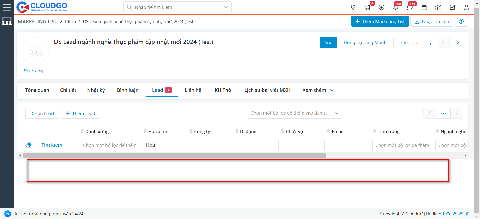Image resolution: width=480 pixels, height=219 pixels.
Task: Click the horizontal table scrollbar
Action: pos(174,156)
